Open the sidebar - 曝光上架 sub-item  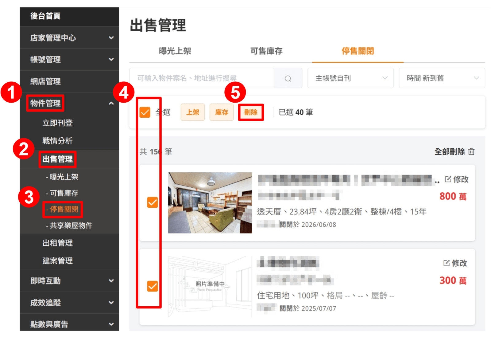62,177
